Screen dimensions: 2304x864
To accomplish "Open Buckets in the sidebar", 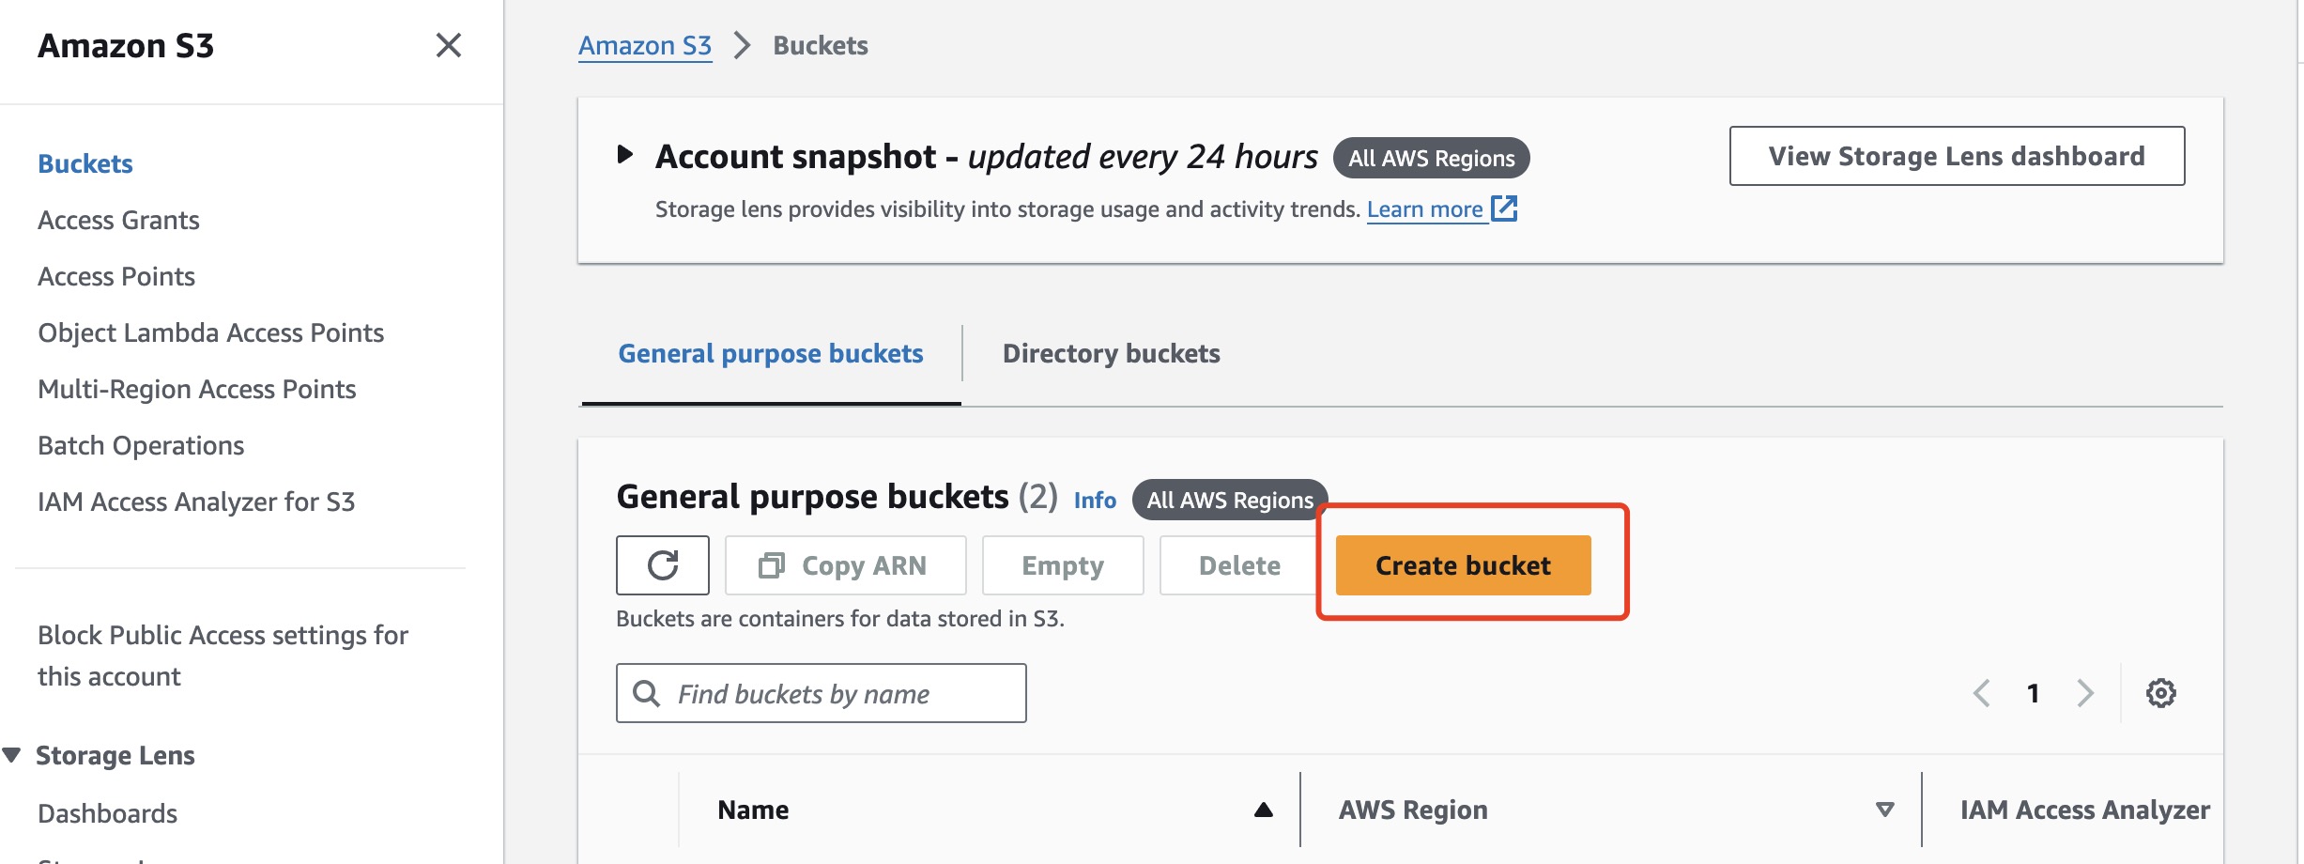I will [85, 163].
